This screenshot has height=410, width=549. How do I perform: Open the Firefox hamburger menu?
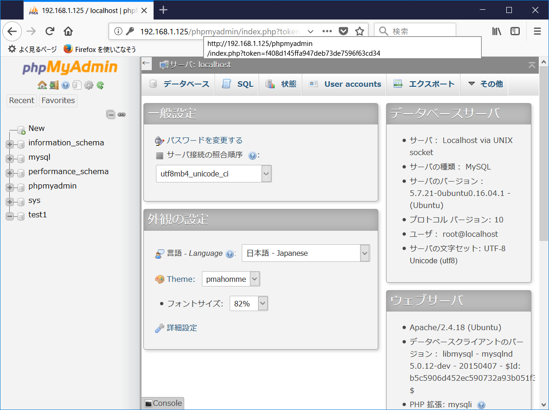537,31
